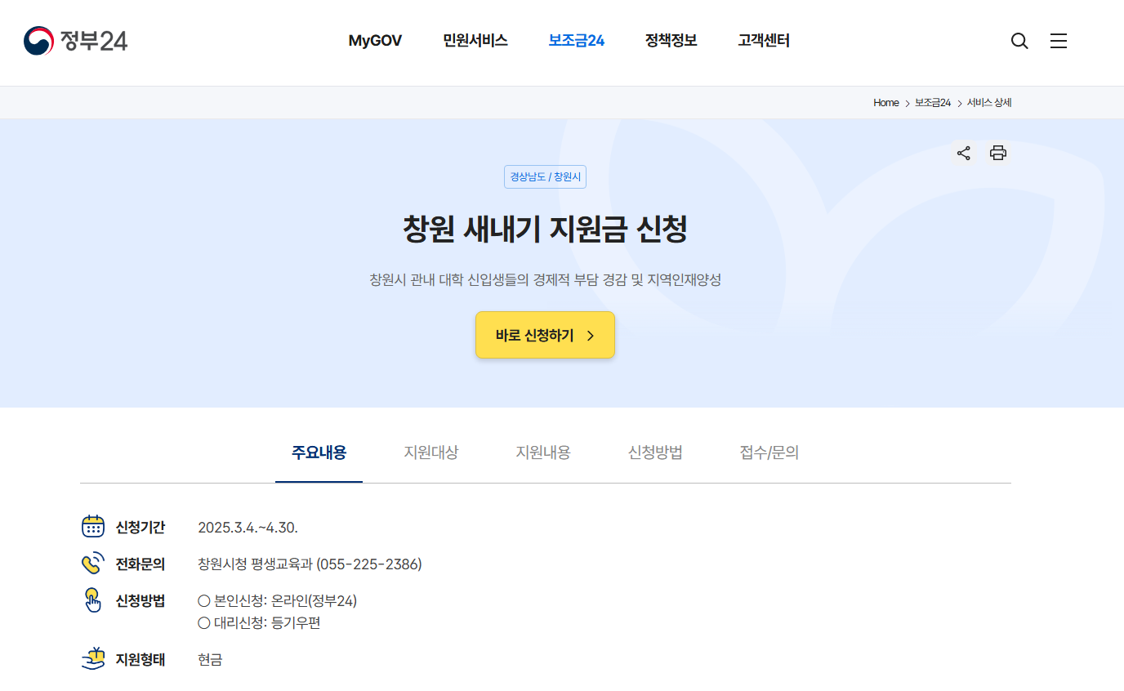This screenshot has width=1124, height=691.
Task: Select the 대리신청 registered mail option
Action: [x=261, y=622]
